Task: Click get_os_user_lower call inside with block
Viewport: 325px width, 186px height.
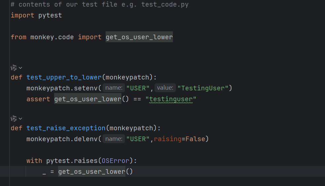Action: pos(92,171)
